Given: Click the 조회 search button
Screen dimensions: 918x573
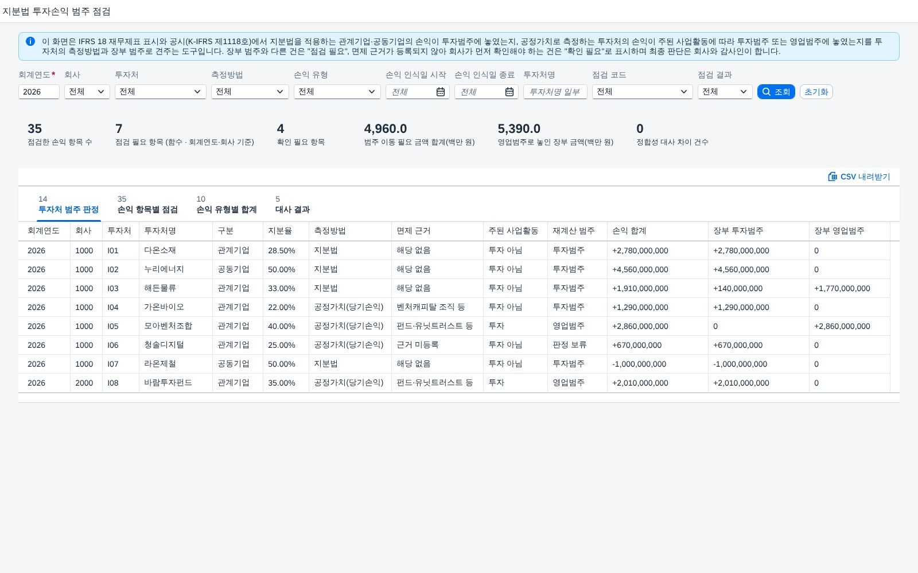Looking at the screenshot, I should point(776,92).
